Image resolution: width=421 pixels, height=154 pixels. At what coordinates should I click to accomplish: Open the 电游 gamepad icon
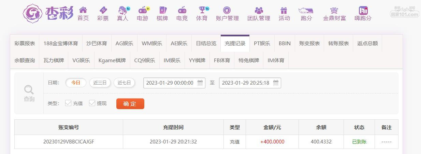pyautogui.click(x=142, y=10)
